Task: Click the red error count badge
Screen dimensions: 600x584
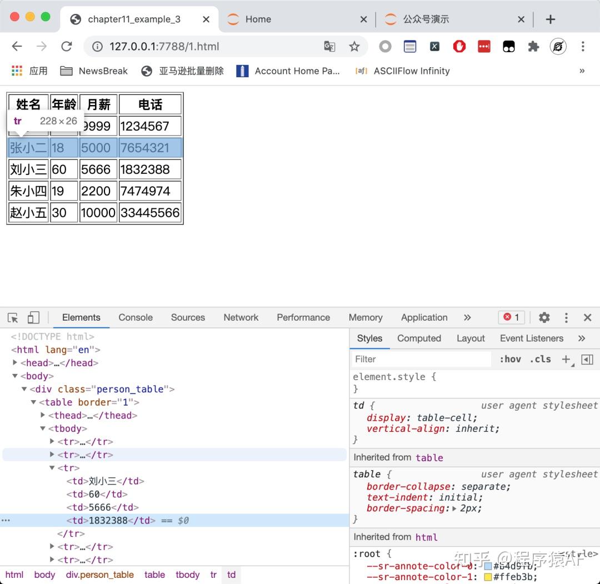Action: 511,317
